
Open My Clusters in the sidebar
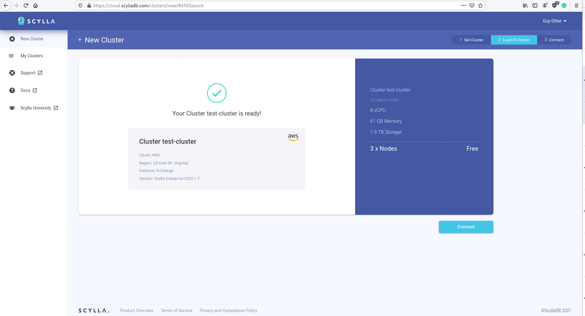tap(32, 56)
